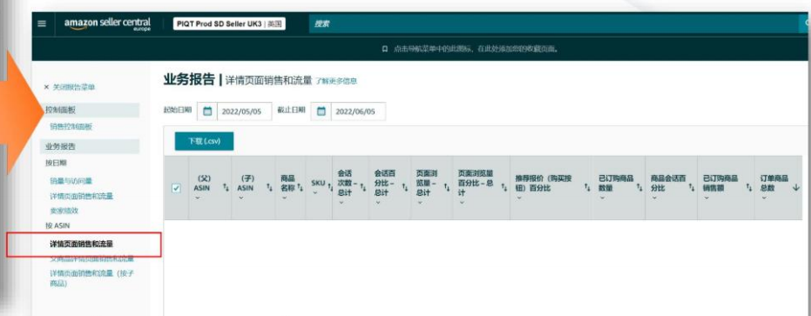The image size is (811, 316).
Task: Toggle the select-all checkbox in table header
Action: coord(176,188)
